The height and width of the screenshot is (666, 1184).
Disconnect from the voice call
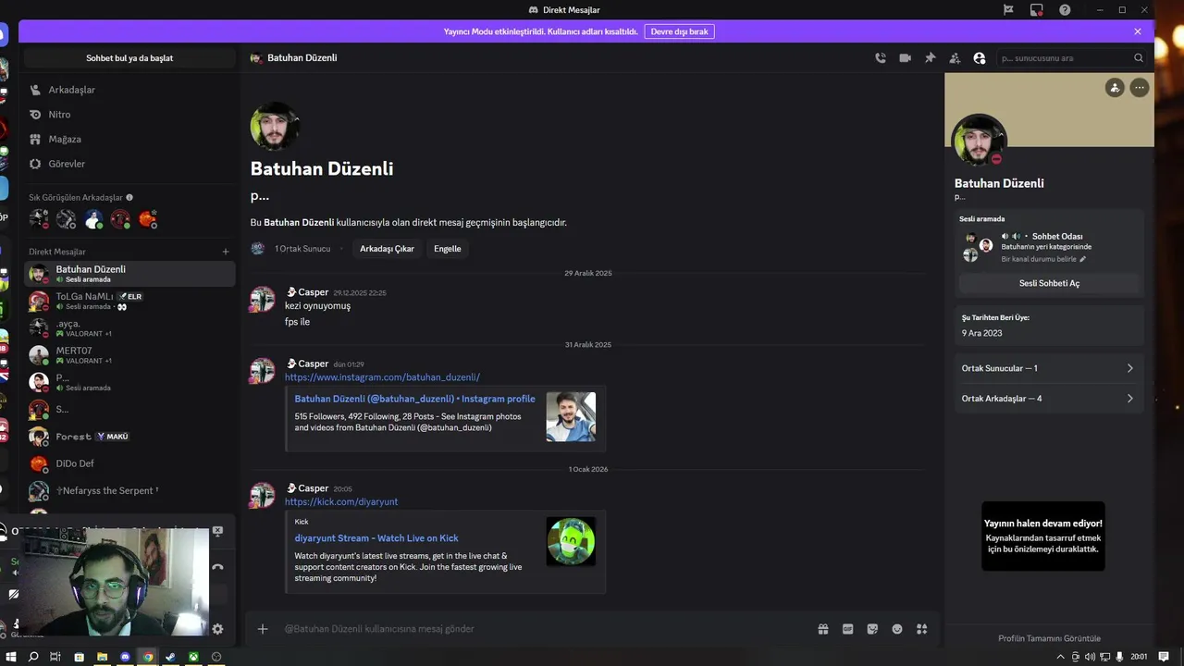(217, 567)
